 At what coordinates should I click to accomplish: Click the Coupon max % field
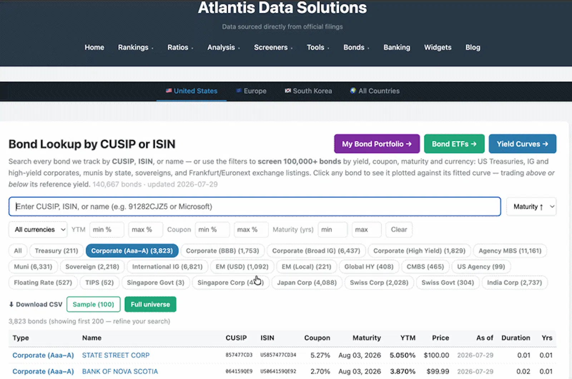click(x=251, y=229)
